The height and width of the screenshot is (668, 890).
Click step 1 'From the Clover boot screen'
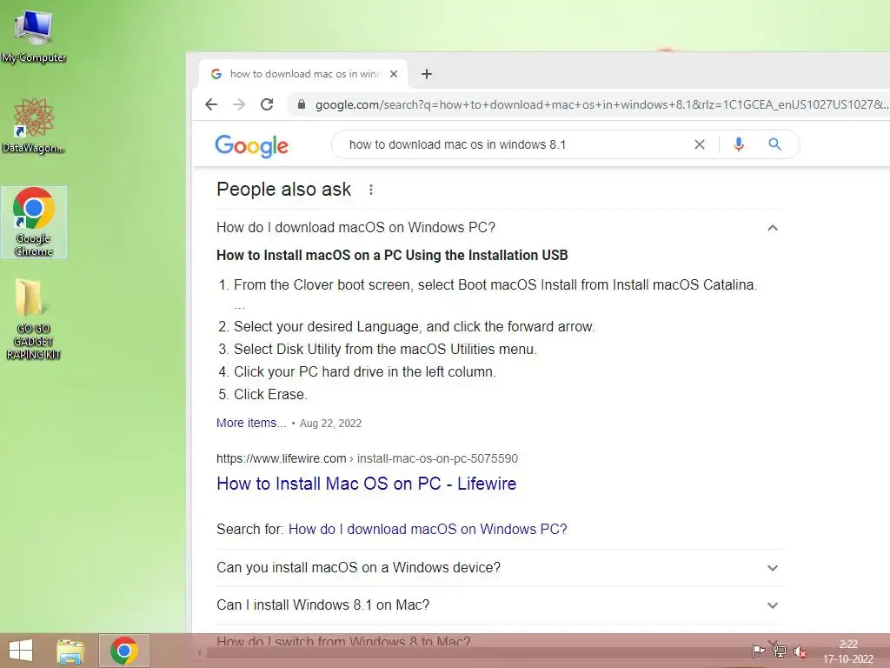point(495,284)
